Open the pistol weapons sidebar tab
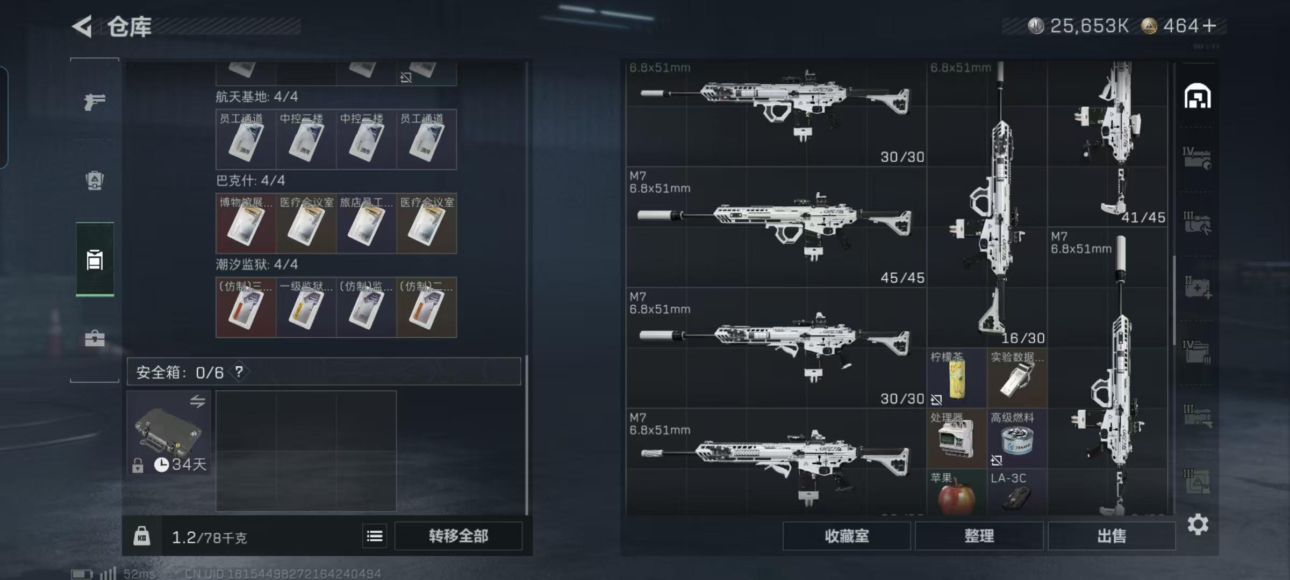The image size is (1290, 580). (x=95, y=101)
